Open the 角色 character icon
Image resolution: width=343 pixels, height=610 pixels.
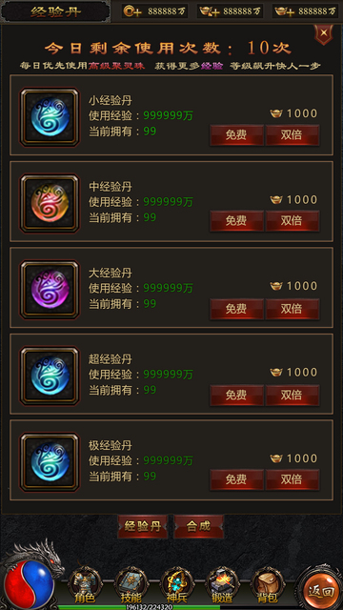pos(85,585)
